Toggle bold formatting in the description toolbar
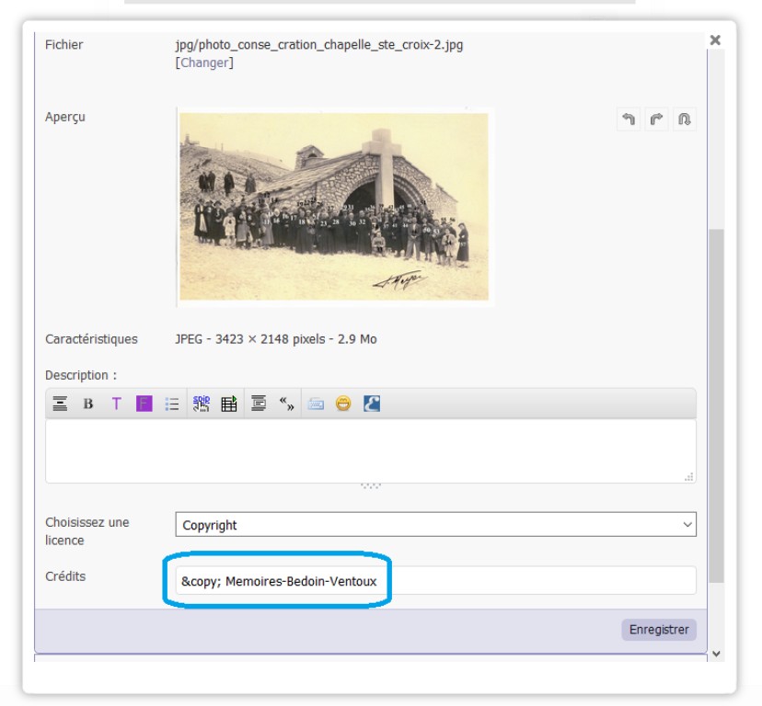 click(x=88, y=404)
